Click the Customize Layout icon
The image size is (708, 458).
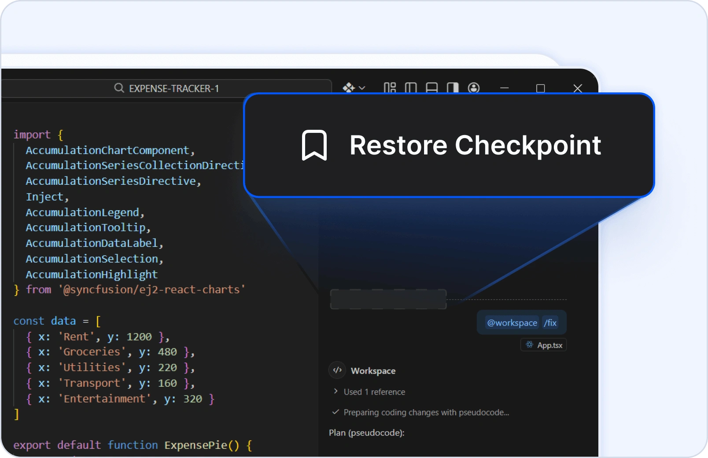pyautogui.click(x=390, y=88)
